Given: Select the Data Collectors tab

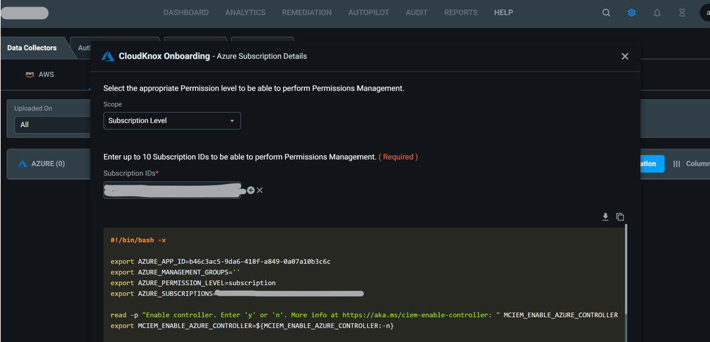Looking at the screenshot, I should click(x=33, y=48).
